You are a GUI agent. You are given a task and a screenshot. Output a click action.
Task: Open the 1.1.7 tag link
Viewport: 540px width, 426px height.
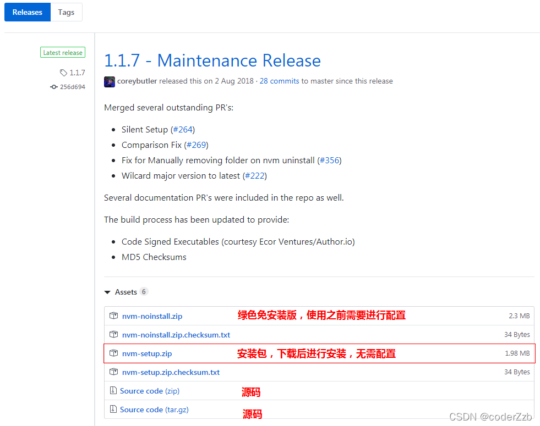pyautogui.click(x=77, y=73)
